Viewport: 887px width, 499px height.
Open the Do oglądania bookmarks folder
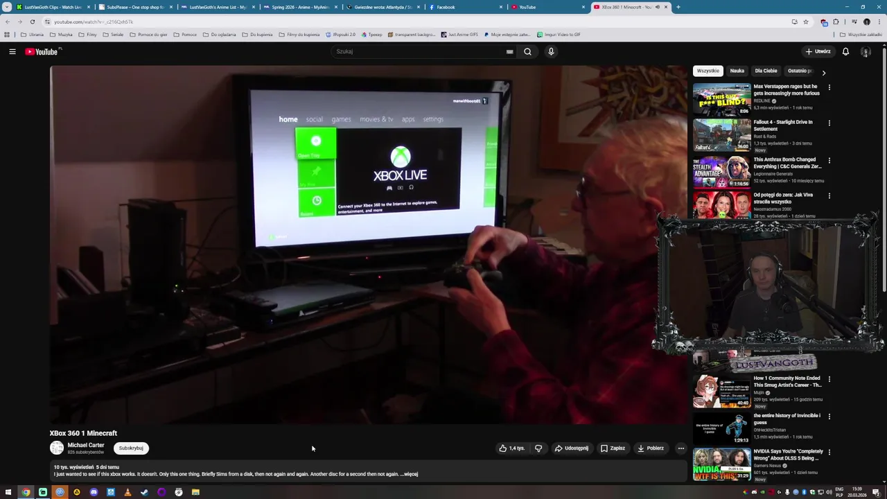pos(220,35)
